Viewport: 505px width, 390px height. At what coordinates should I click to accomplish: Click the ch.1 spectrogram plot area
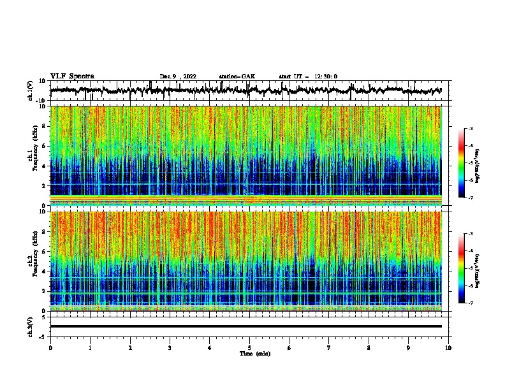click(246, 155)
